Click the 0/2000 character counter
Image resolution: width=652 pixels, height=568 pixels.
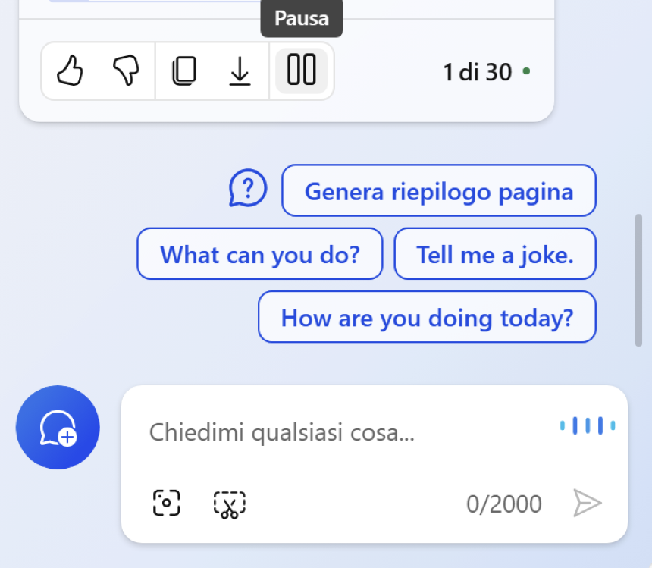point(504,504)
